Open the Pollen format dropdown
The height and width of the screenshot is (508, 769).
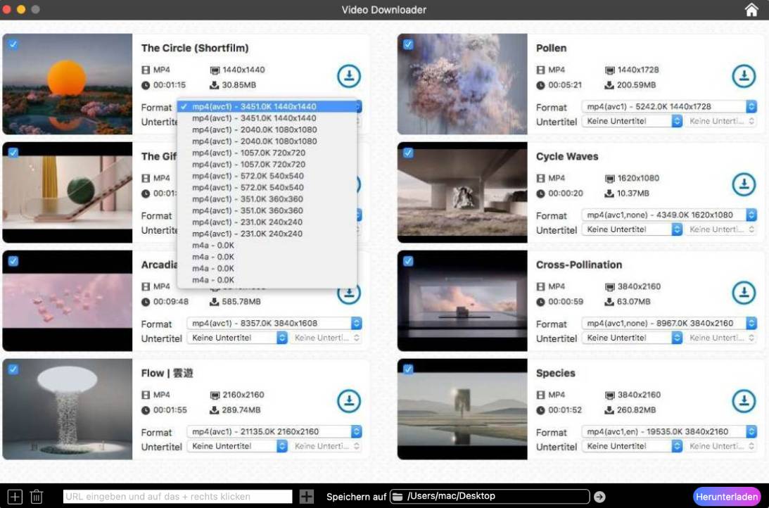coord(668,107)
